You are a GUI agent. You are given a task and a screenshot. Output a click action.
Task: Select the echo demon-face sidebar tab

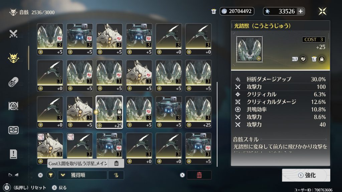[x=13, y=58]
